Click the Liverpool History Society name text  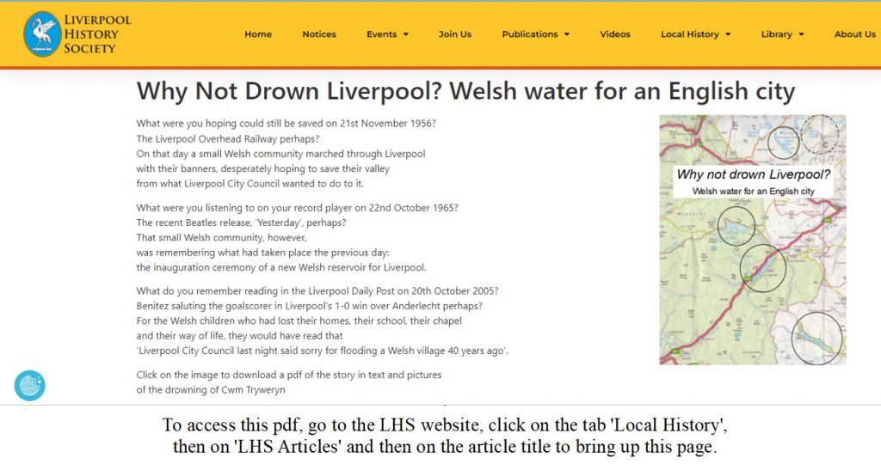pos(96,34)
